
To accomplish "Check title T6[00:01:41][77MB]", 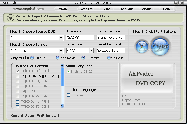I will pos(18,102).
